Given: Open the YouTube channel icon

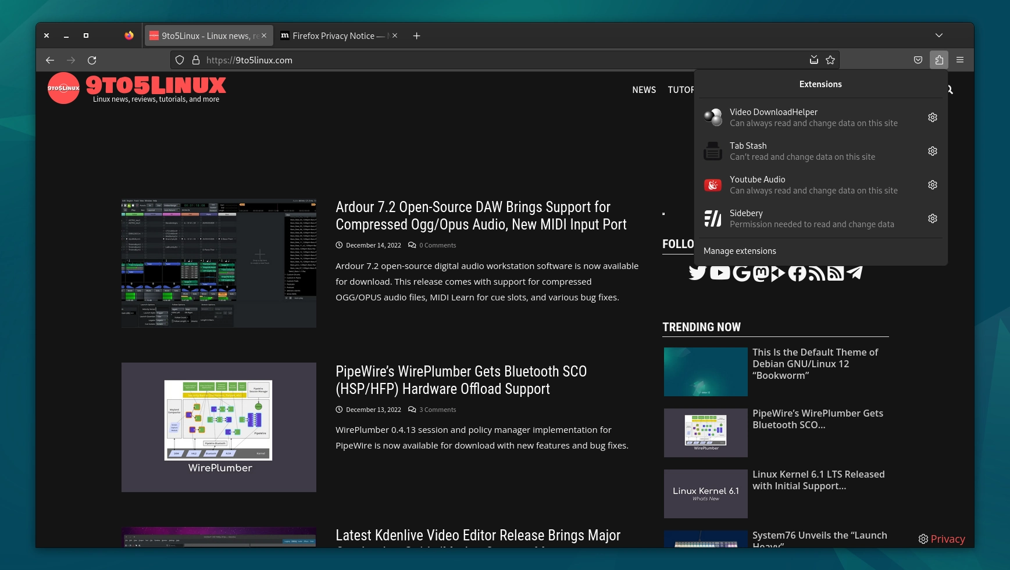Looking at the screenshot, I should tap(720, 273).
